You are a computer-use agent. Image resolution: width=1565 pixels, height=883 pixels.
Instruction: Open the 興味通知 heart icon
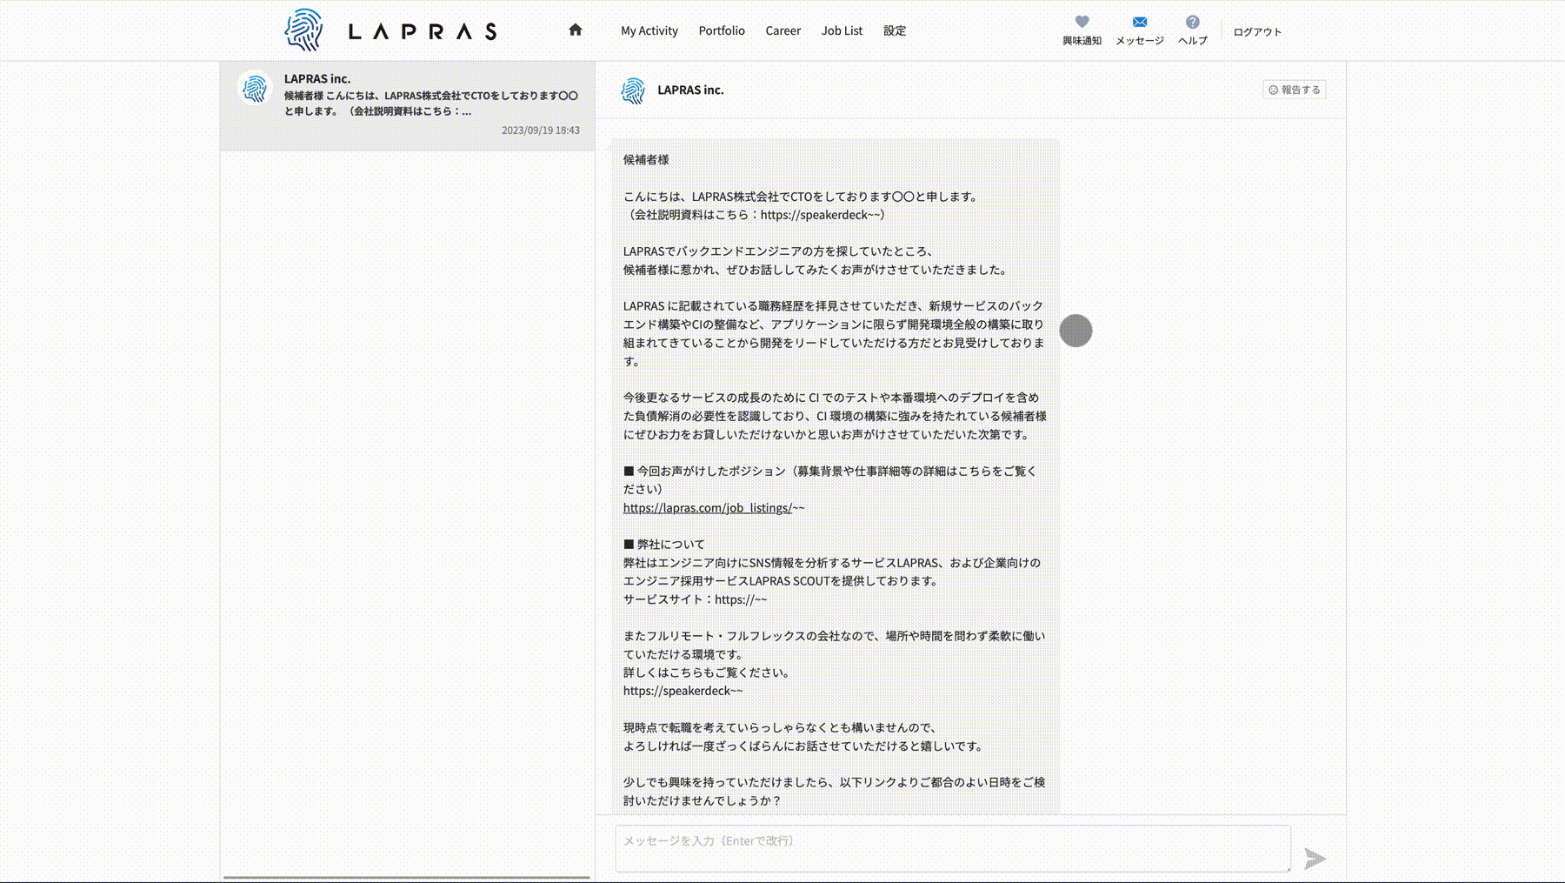(1082, 22)
